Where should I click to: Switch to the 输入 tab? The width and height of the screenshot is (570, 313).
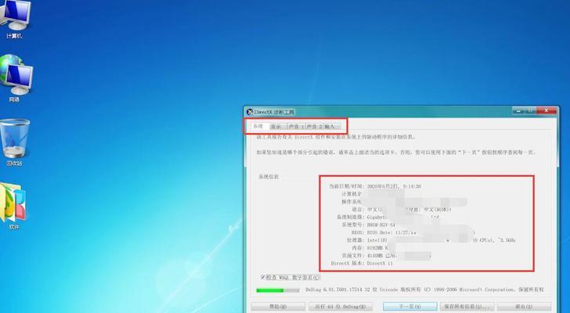pos(330,127)
